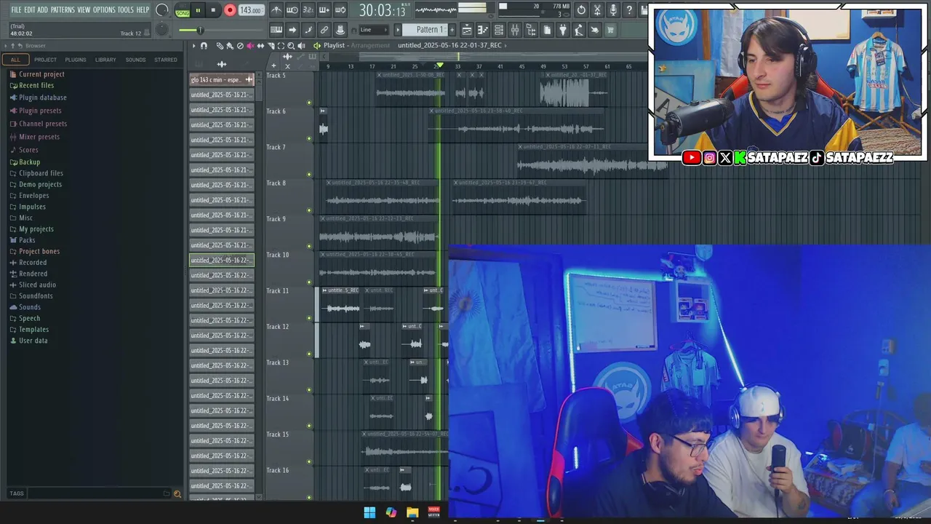Open the tempo tapper icon

(x=579, y=30)
